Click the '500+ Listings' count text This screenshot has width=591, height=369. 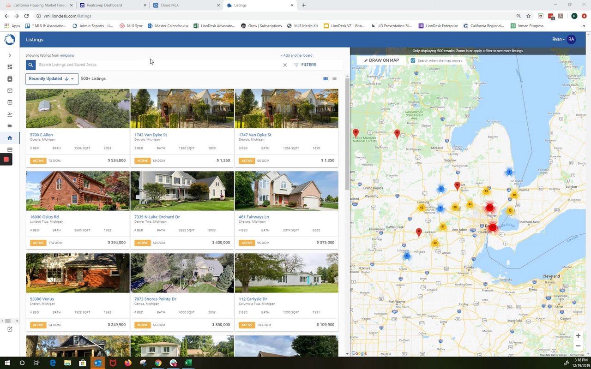point(93,79)
